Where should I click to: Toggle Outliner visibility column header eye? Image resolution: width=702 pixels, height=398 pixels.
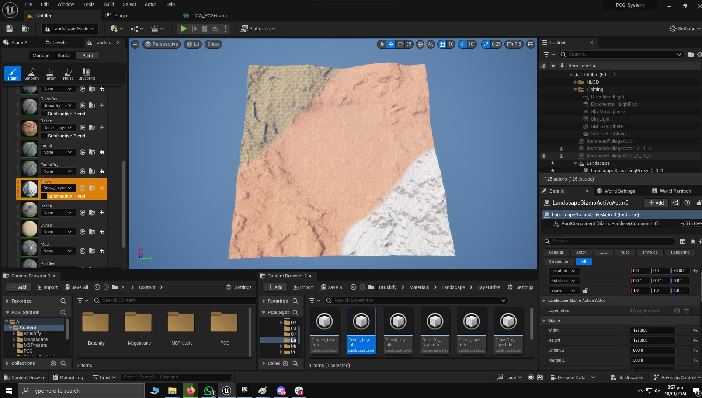tap(543, 66)
